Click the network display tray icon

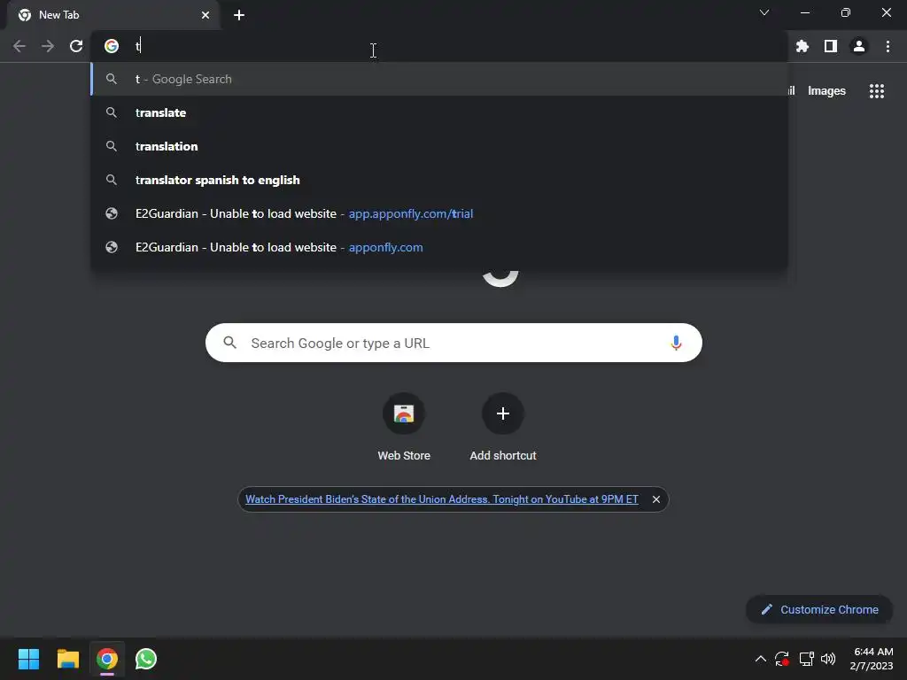click(806, 659)
